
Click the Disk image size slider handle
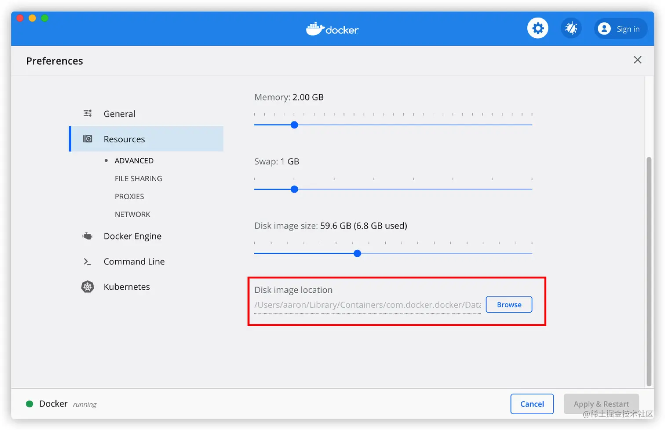(x=358, y=254)
